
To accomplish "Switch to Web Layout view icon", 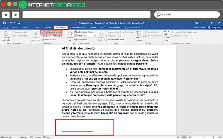I will point(190,137).
